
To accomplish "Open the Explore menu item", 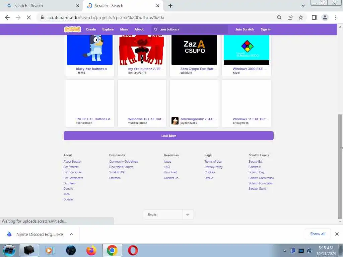I will click(x=108, y=29).
